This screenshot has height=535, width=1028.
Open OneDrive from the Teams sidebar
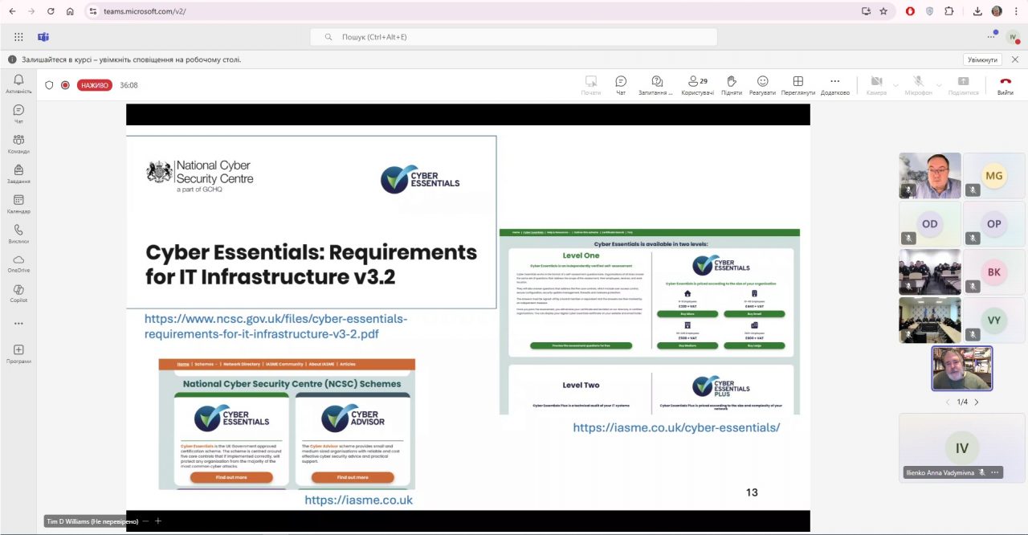click(18, 263)
